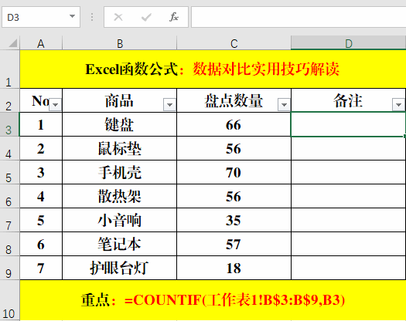
Task: Select 散热架 row quantity 56
Action: (x=234, y=196)
